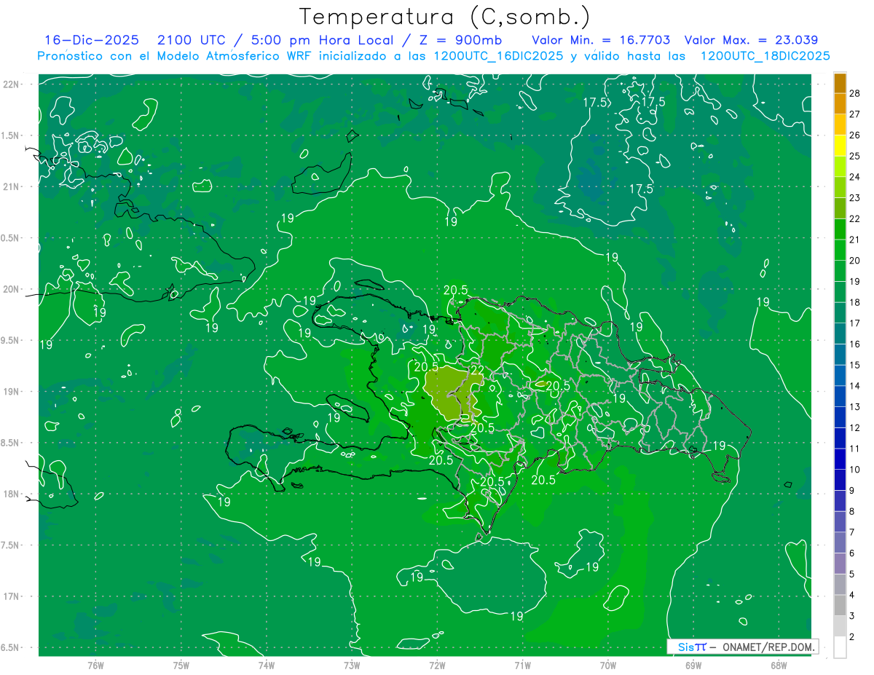The height and width of the screenshot is (675, 874).
Task: Click the 74W longitude axis label
Action: (x=266, y=665)
